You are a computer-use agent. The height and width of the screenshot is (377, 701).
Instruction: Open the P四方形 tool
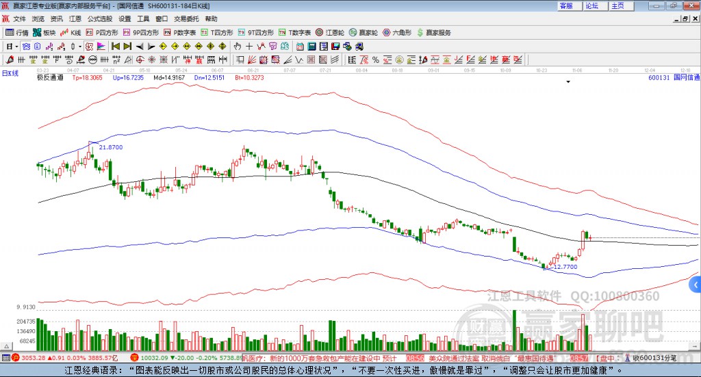102,33
